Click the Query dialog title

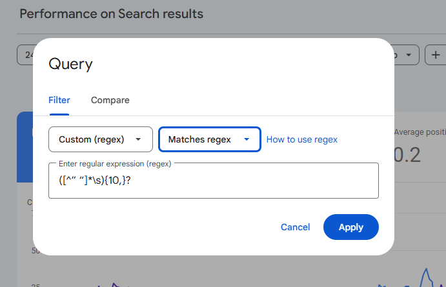point(71,64)
